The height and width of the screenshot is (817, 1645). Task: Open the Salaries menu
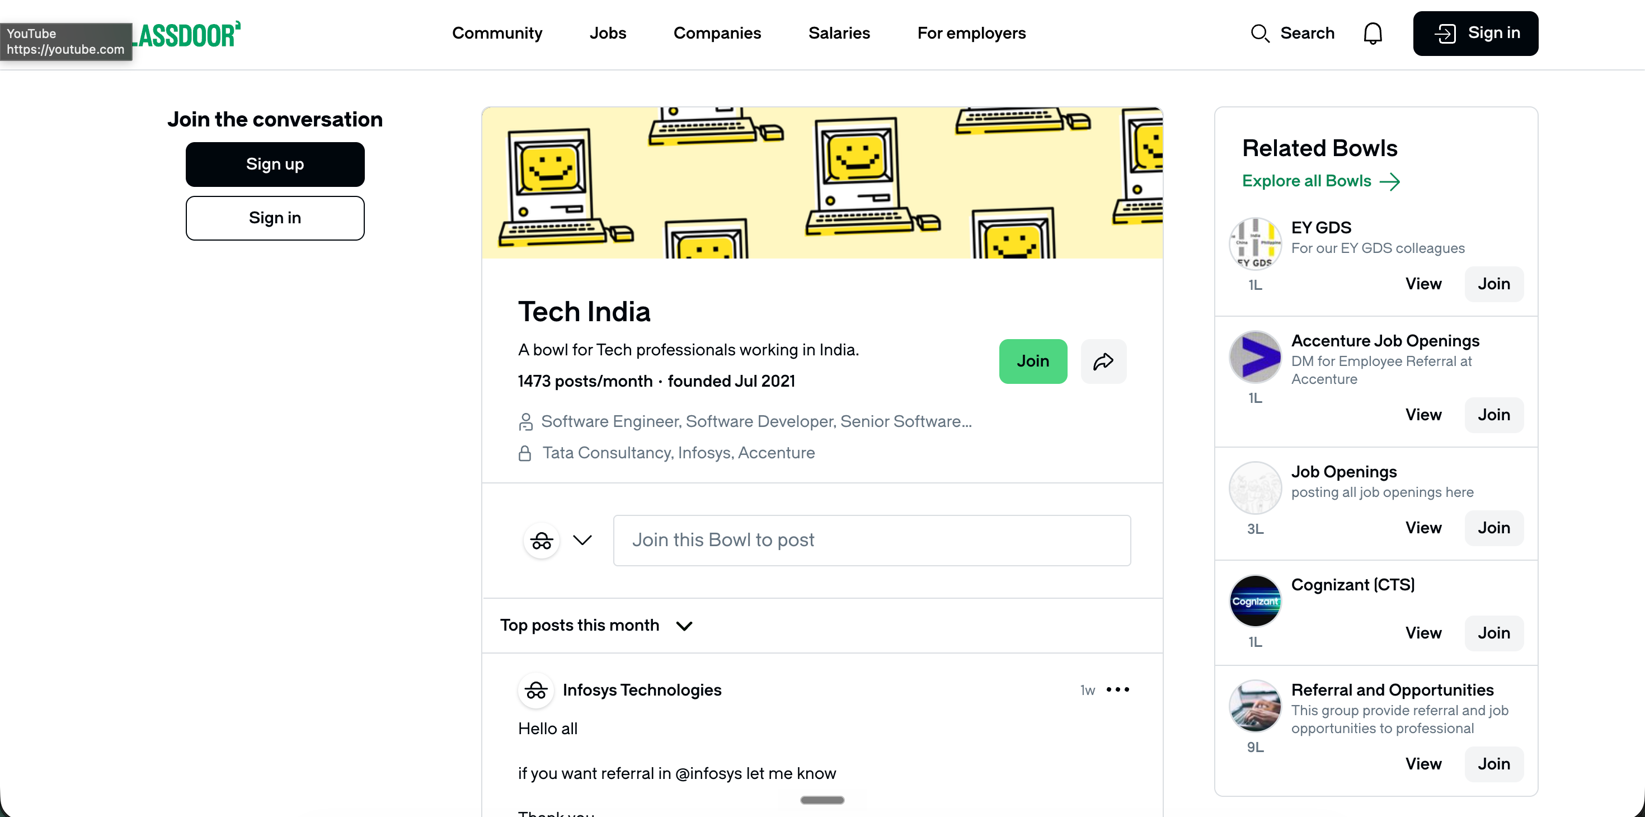point(839,33)
